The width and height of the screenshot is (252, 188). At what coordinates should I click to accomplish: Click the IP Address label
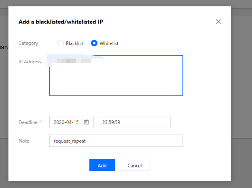[30, 62]
